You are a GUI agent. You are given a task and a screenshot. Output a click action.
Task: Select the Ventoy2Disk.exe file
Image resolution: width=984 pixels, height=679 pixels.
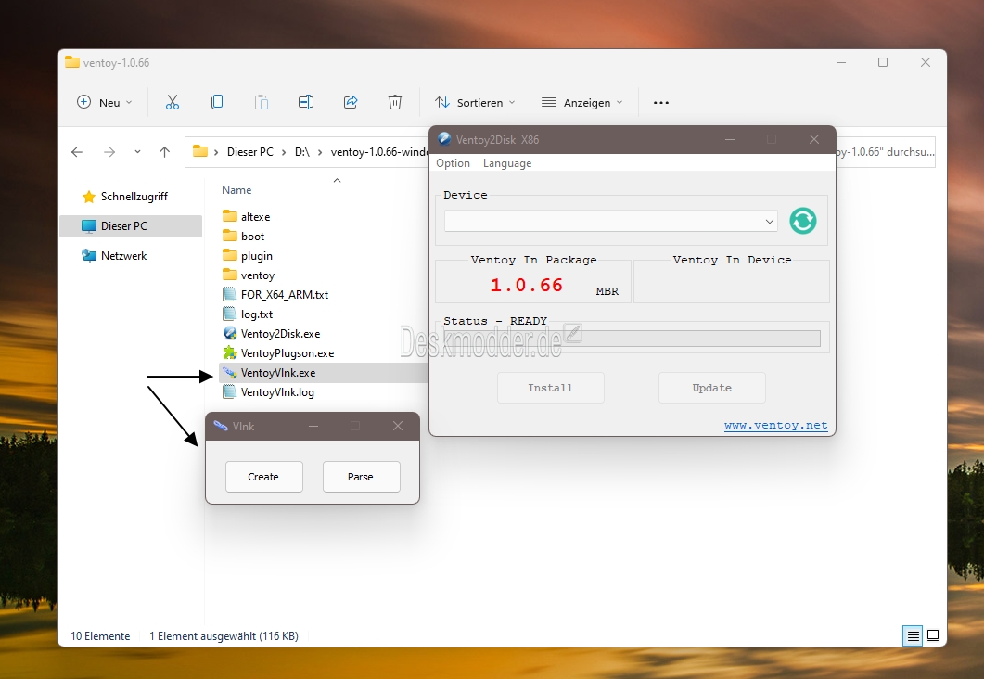(x=280, y=334)
